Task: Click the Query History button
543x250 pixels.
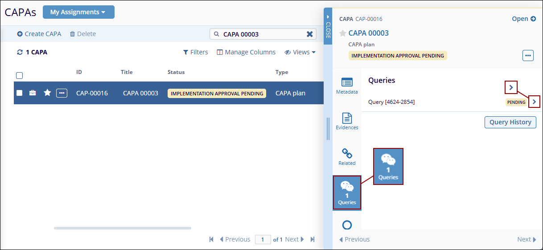Action: 510,122
